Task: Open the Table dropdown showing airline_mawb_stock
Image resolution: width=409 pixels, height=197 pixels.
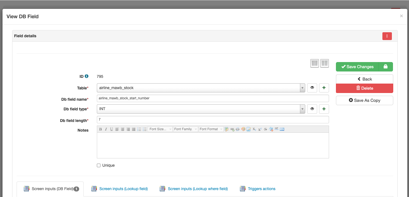Action: pyautogui.click(x=201, y=88)
